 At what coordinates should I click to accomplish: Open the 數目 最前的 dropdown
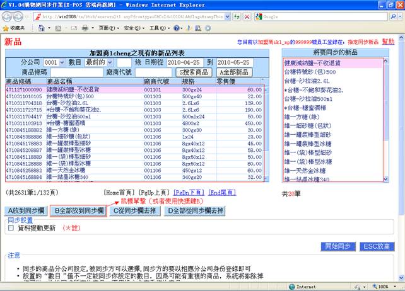click(109, 62)
